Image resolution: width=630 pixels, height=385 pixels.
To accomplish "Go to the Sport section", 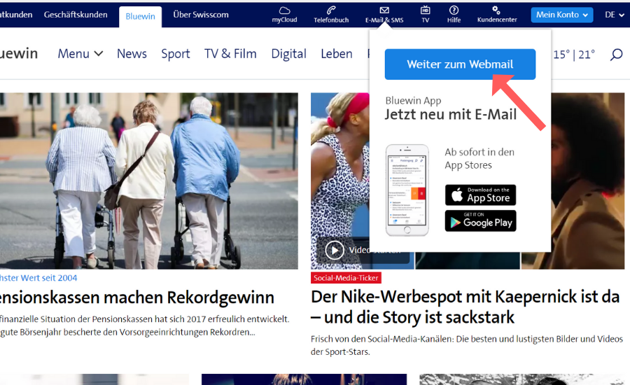I will [175, 54].
